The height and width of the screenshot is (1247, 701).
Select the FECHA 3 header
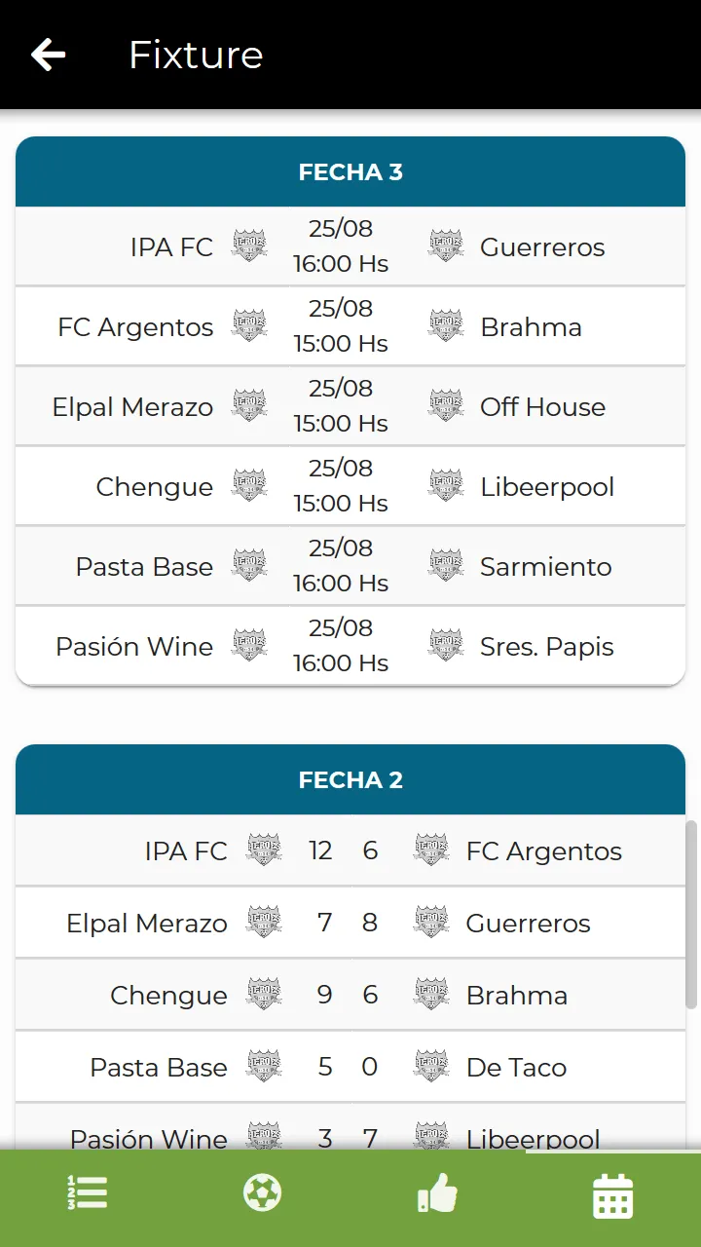click(x=350, y=171)
